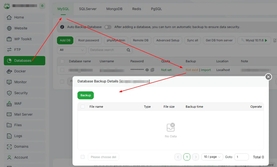Click the green Backup button in the dialog
The image size is (277, 167).
(x=85, y=95)
